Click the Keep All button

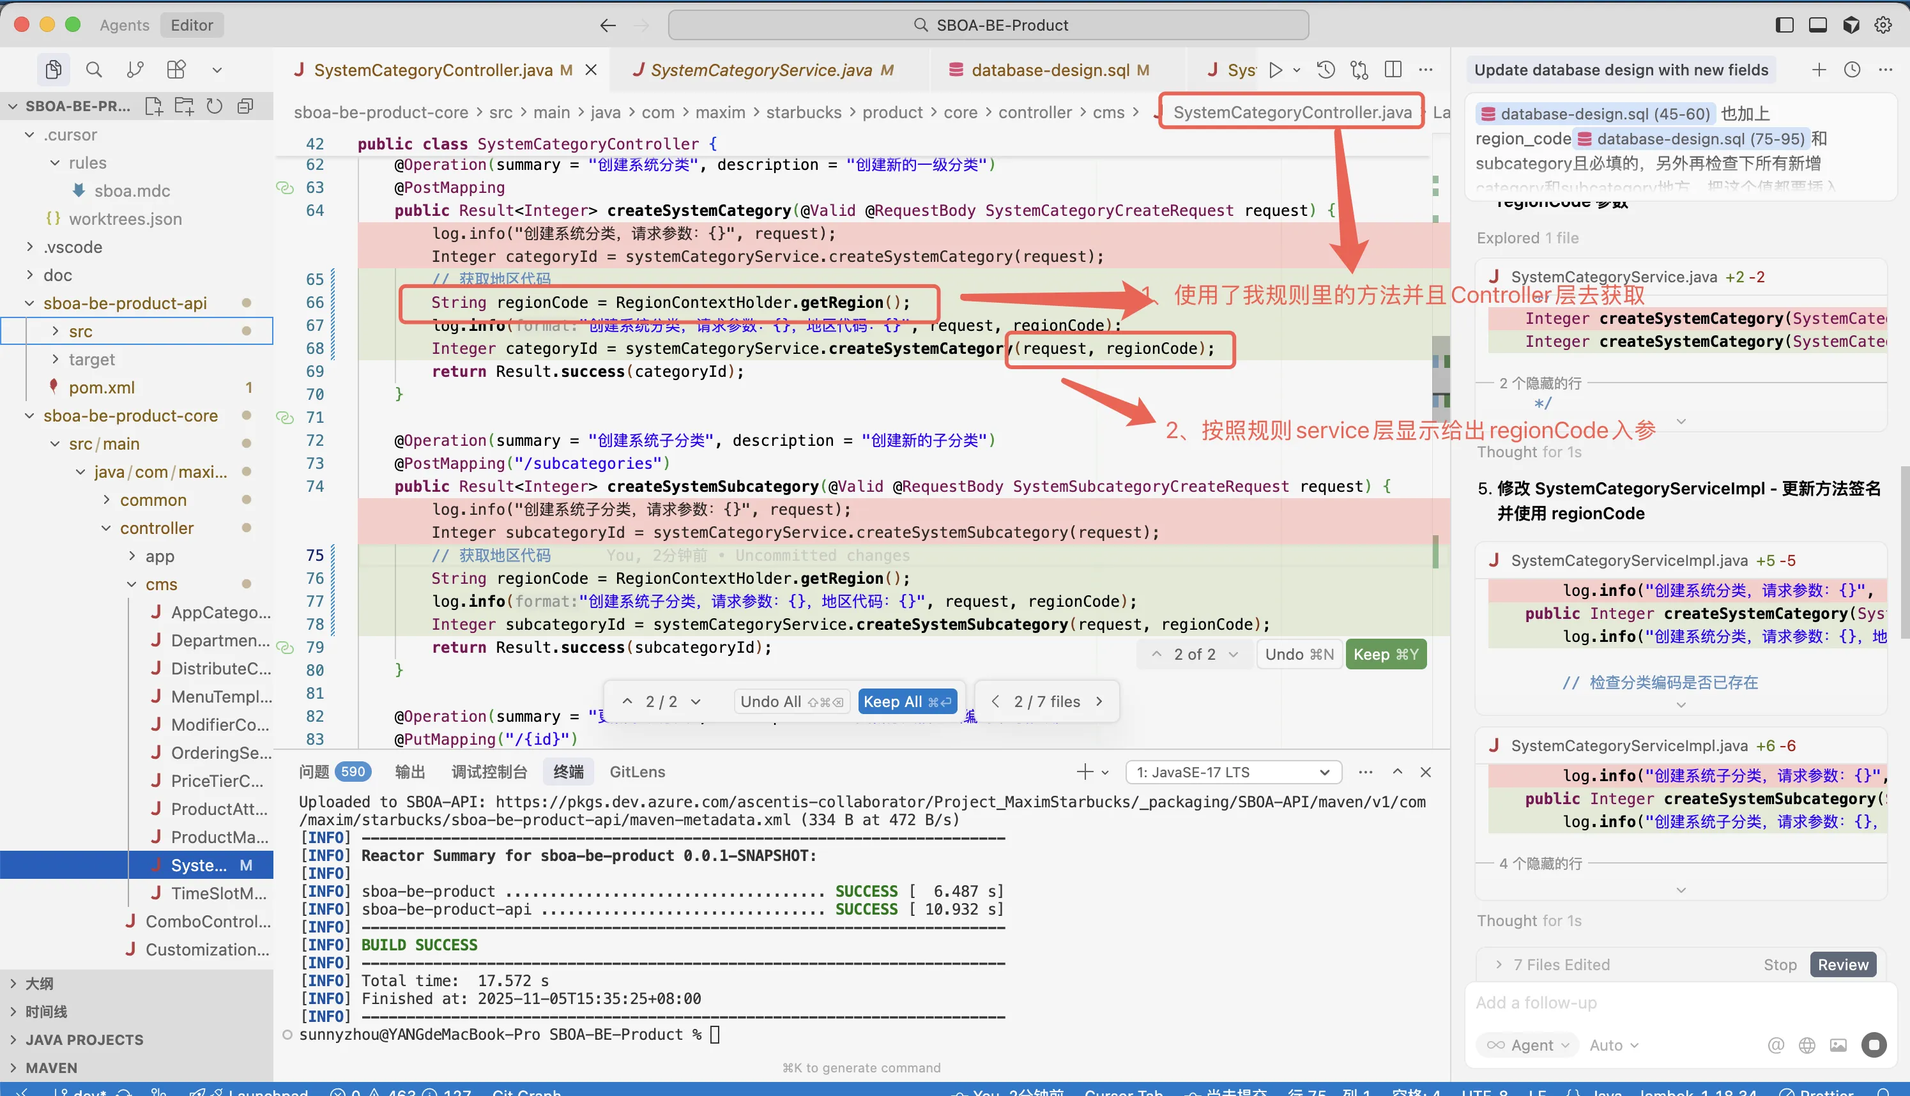point(907,701)
